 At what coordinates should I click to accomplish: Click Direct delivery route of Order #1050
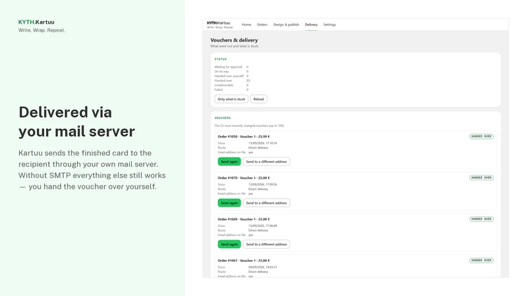(258, 147)
